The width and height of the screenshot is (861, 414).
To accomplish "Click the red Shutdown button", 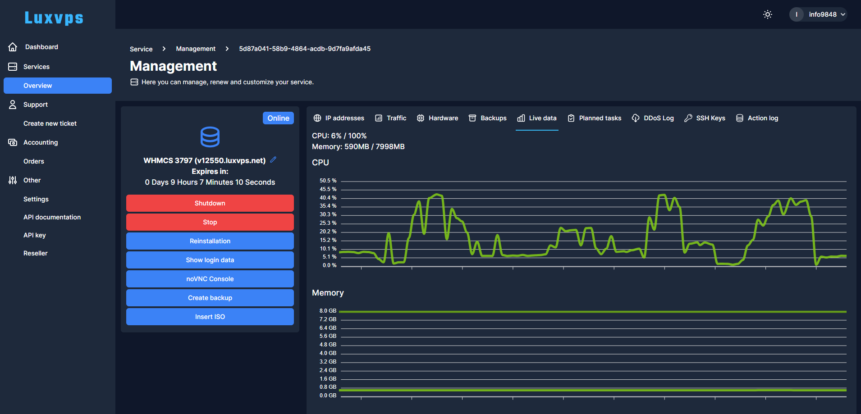I will [210, 203].
